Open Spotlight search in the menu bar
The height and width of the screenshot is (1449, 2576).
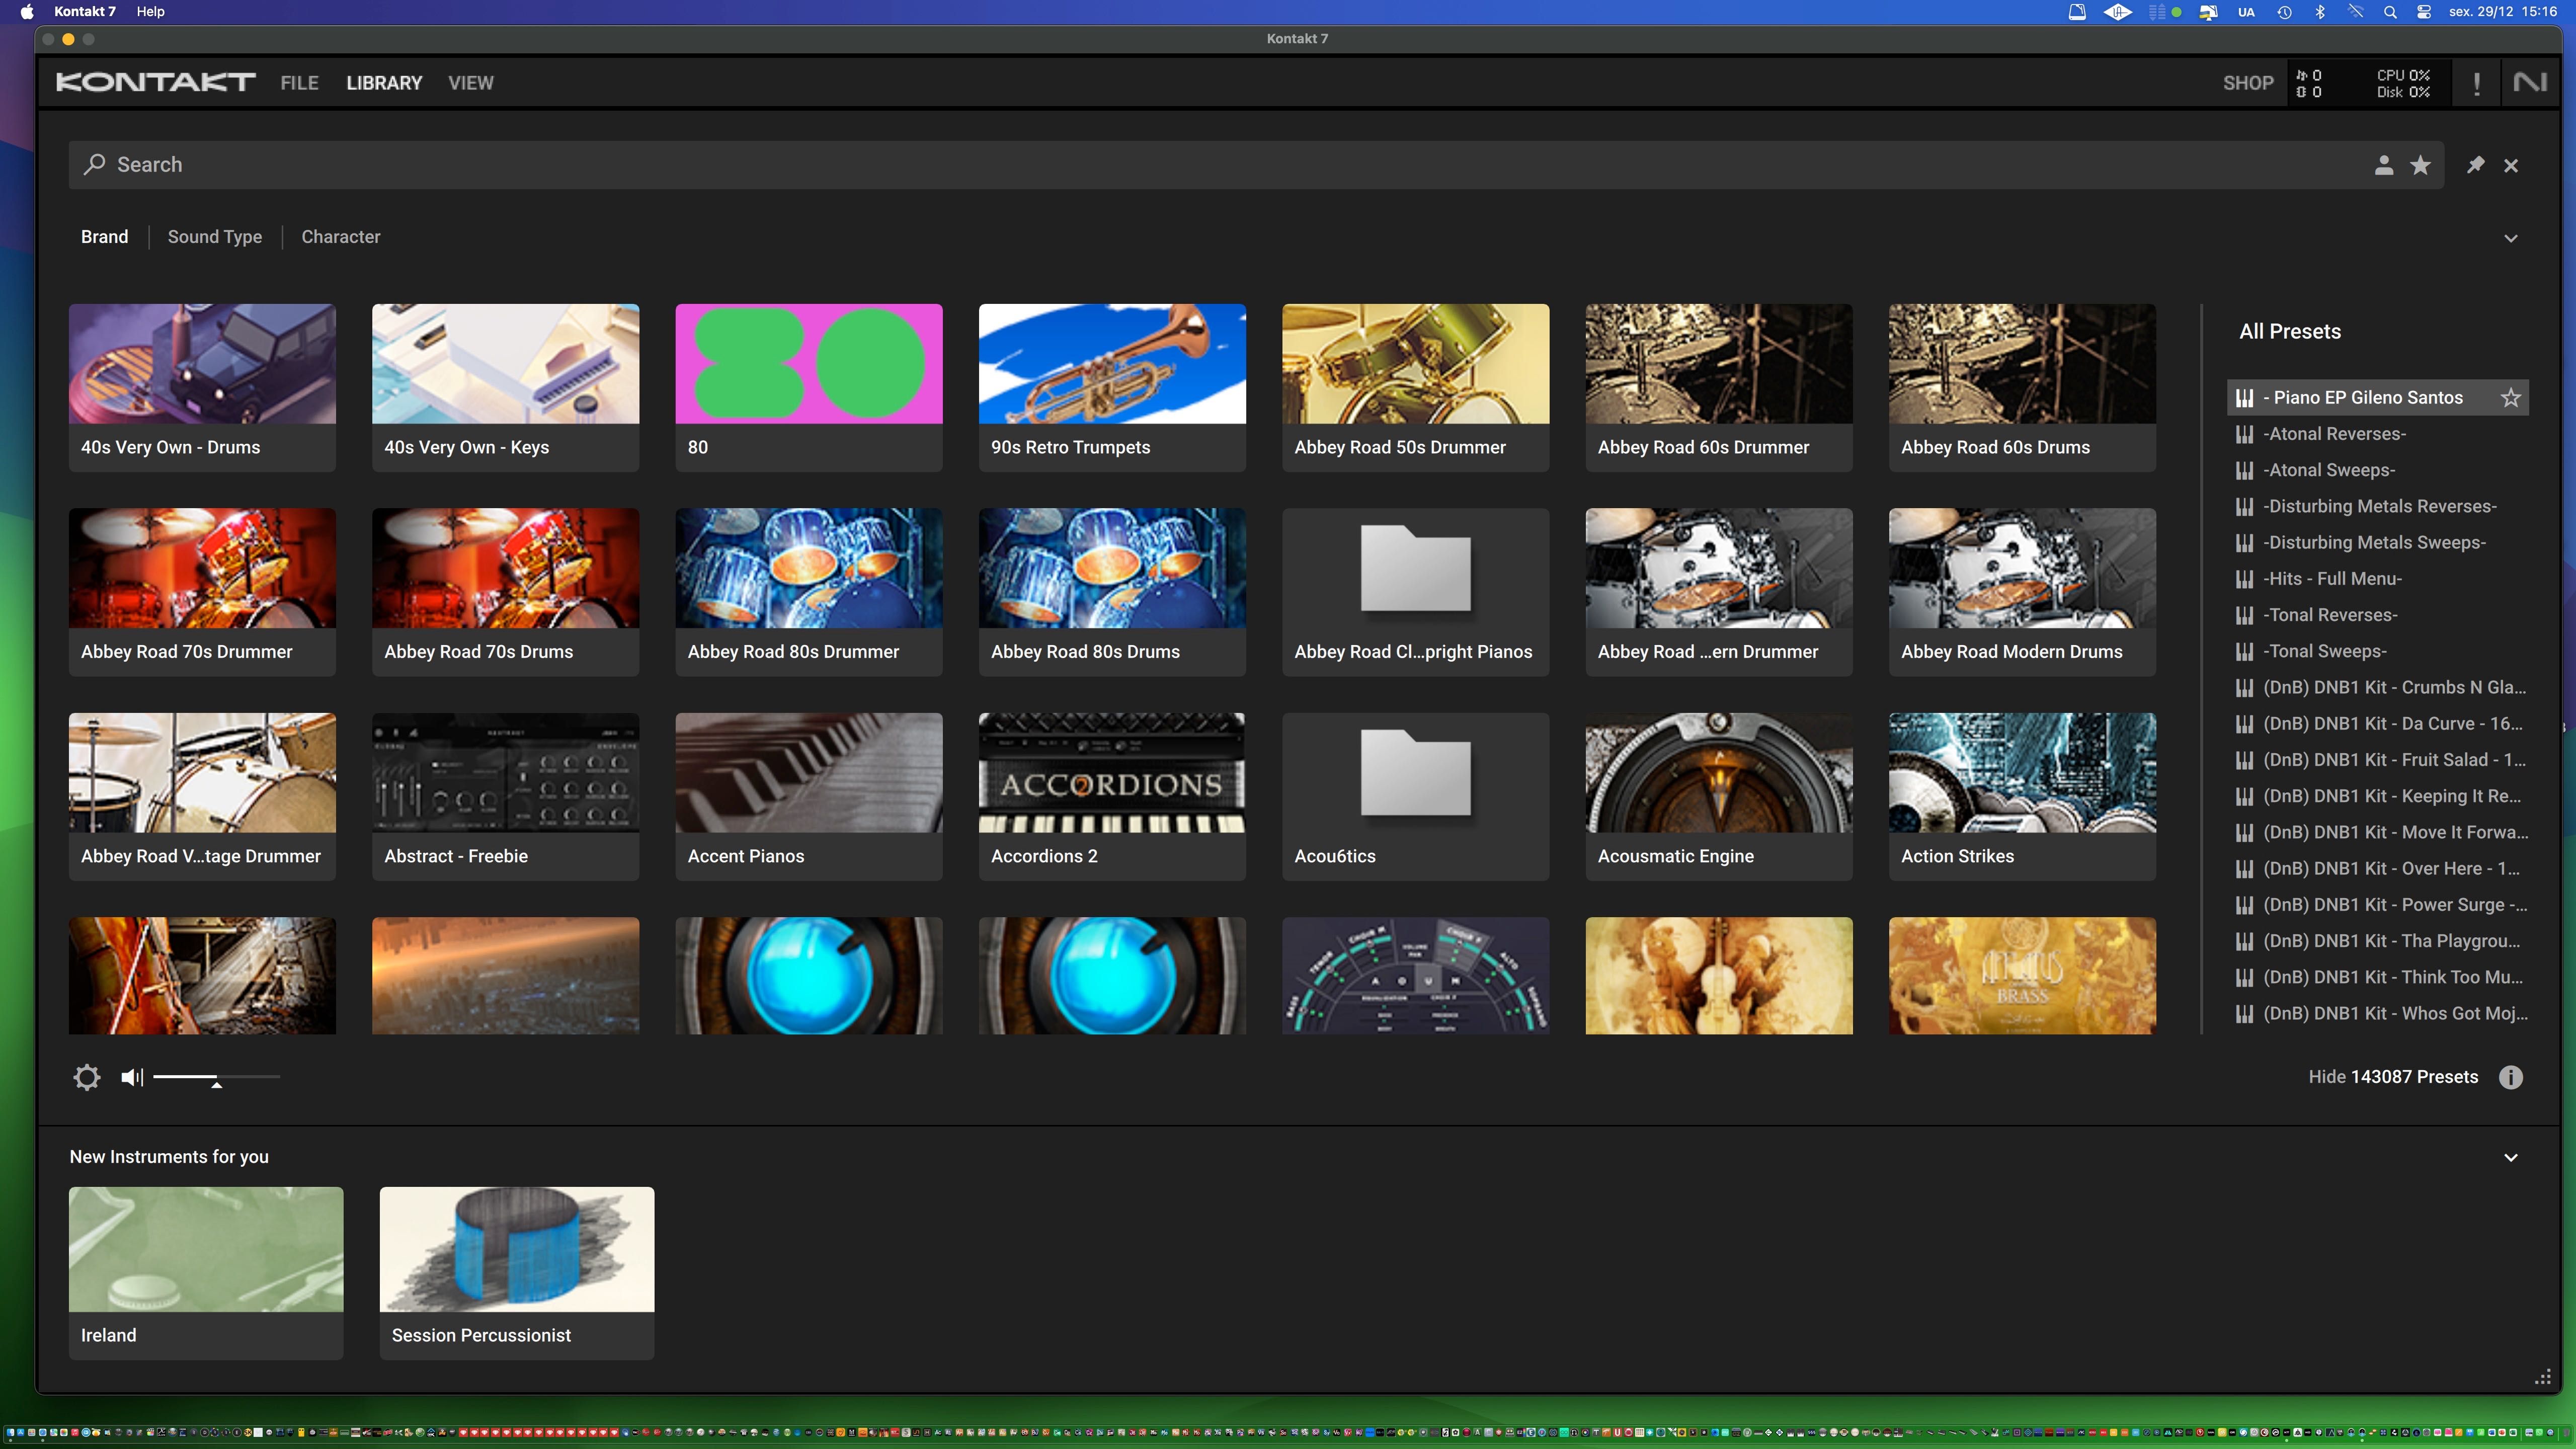[x=2390, y=12]
